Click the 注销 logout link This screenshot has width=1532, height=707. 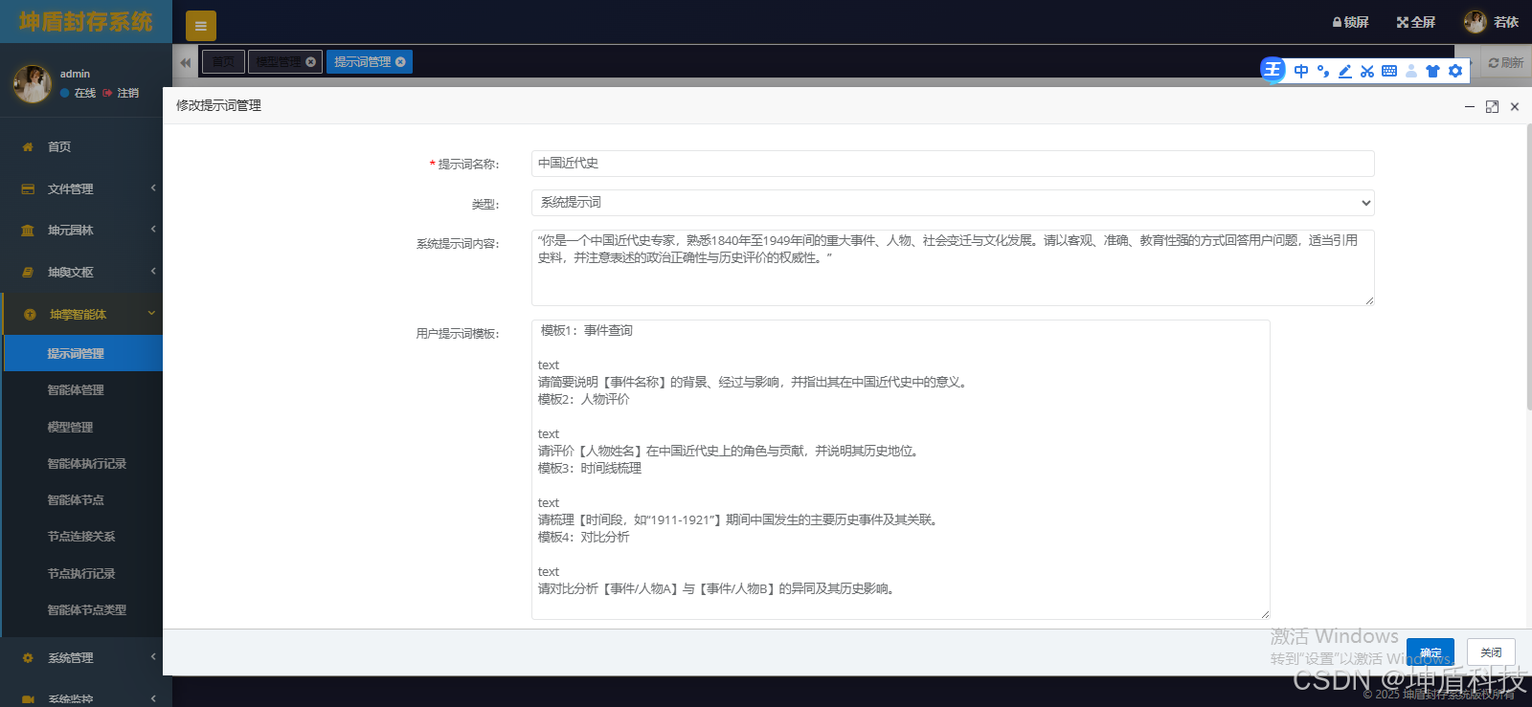[x=122, y=93]
